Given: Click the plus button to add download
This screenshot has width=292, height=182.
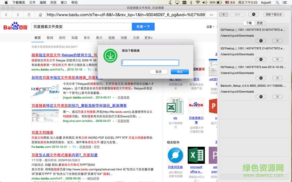Looking at the screenshot, I should point(224,15).
